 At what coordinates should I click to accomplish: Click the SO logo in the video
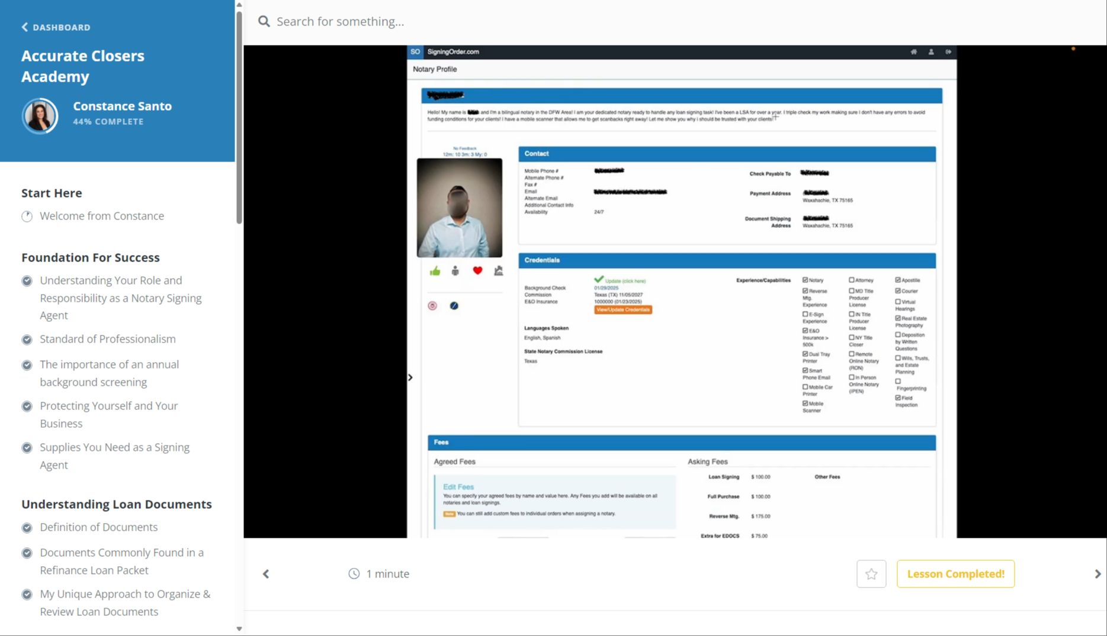pyautogui.click(x=415, y=52)
